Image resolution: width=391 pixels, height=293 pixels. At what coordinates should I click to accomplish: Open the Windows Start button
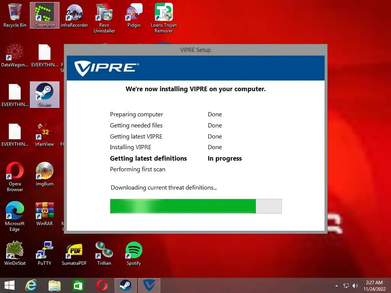[10, 285]
